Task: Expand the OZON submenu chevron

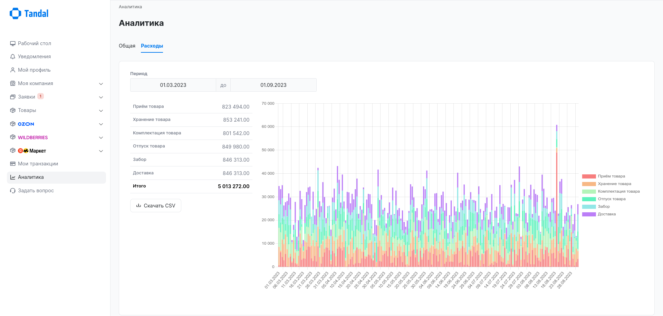Action: tap(101, 124)
